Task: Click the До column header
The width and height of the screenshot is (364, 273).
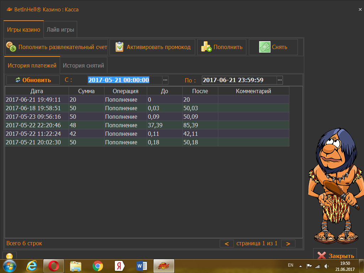Action: click(x=165, y=91)
